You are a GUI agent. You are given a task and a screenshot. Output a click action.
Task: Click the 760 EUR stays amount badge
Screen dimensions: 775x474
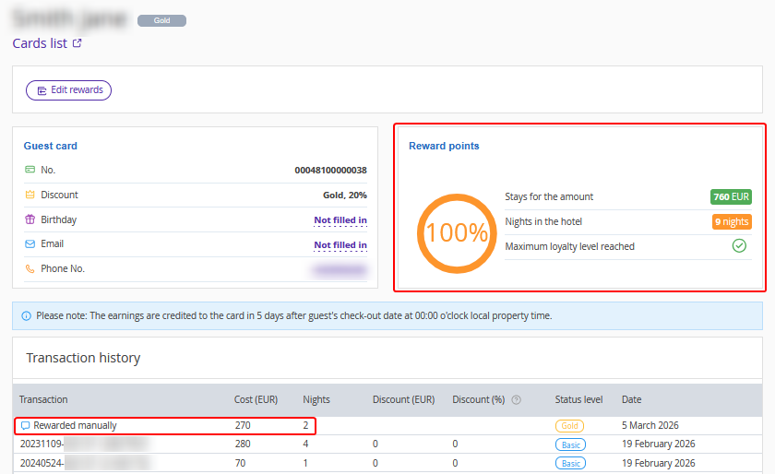(x=731, y=197)
